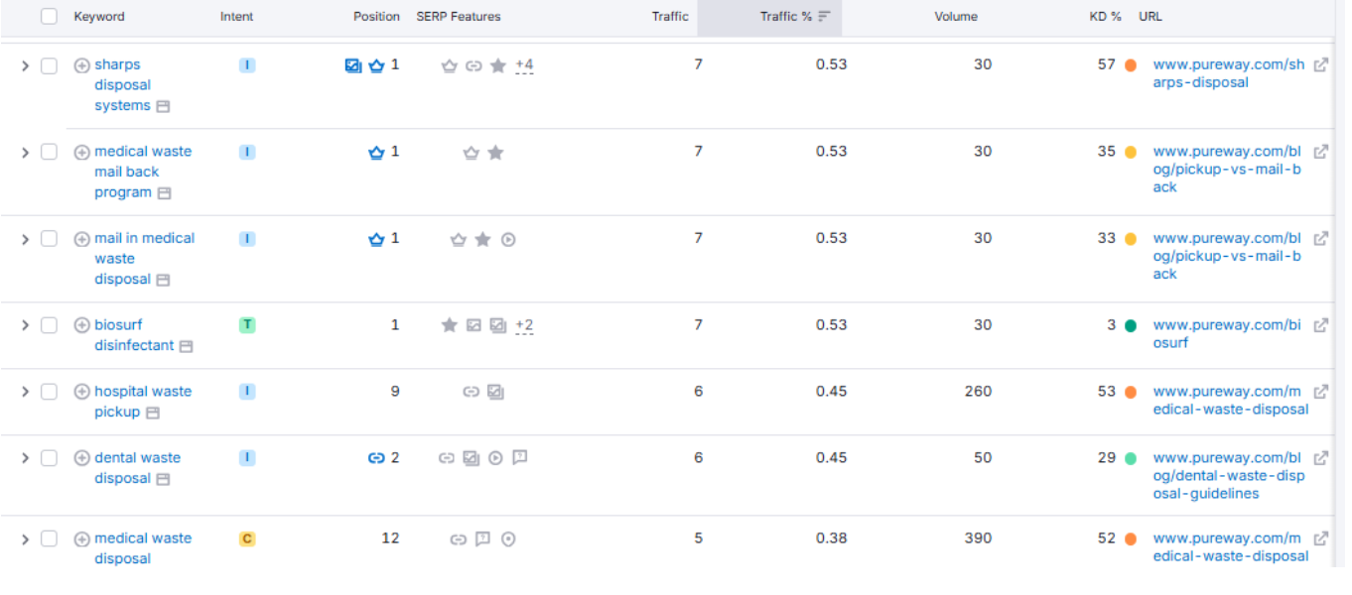Click Transactional intent badge T for biosurf
The height and width of the screenshot is (595, 1352).
click(x=247, y=325)
